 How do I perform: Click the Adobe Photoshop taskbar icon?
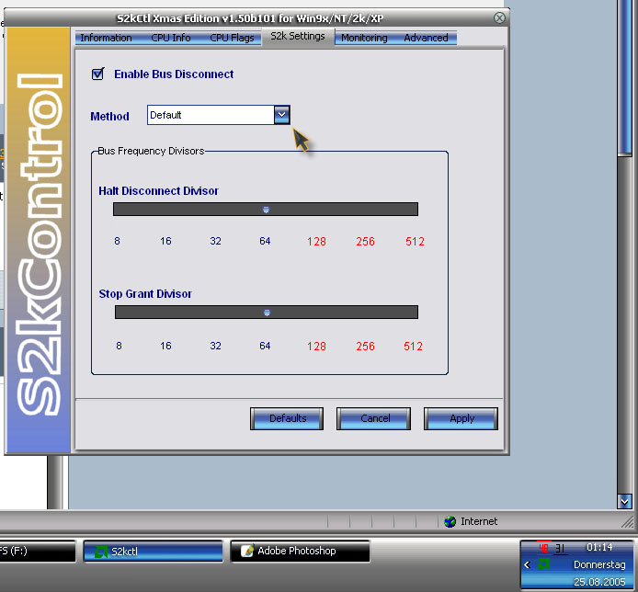[x=247, y=551]
